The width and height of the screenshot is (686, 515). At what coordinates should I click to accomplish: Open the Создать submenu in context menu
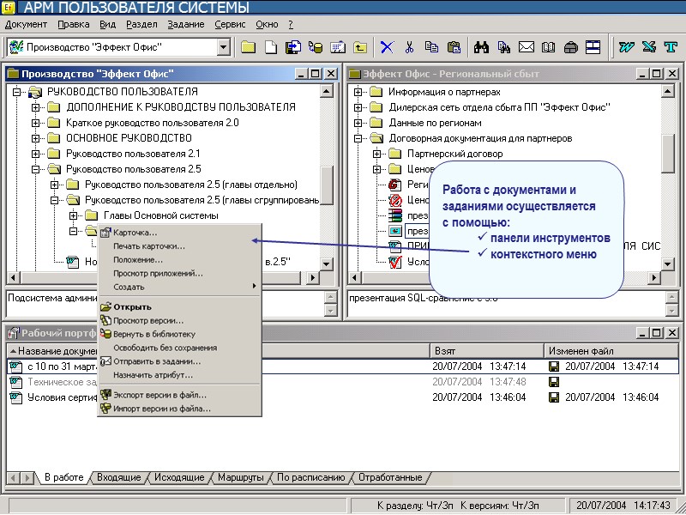click(x=179, y=287)
